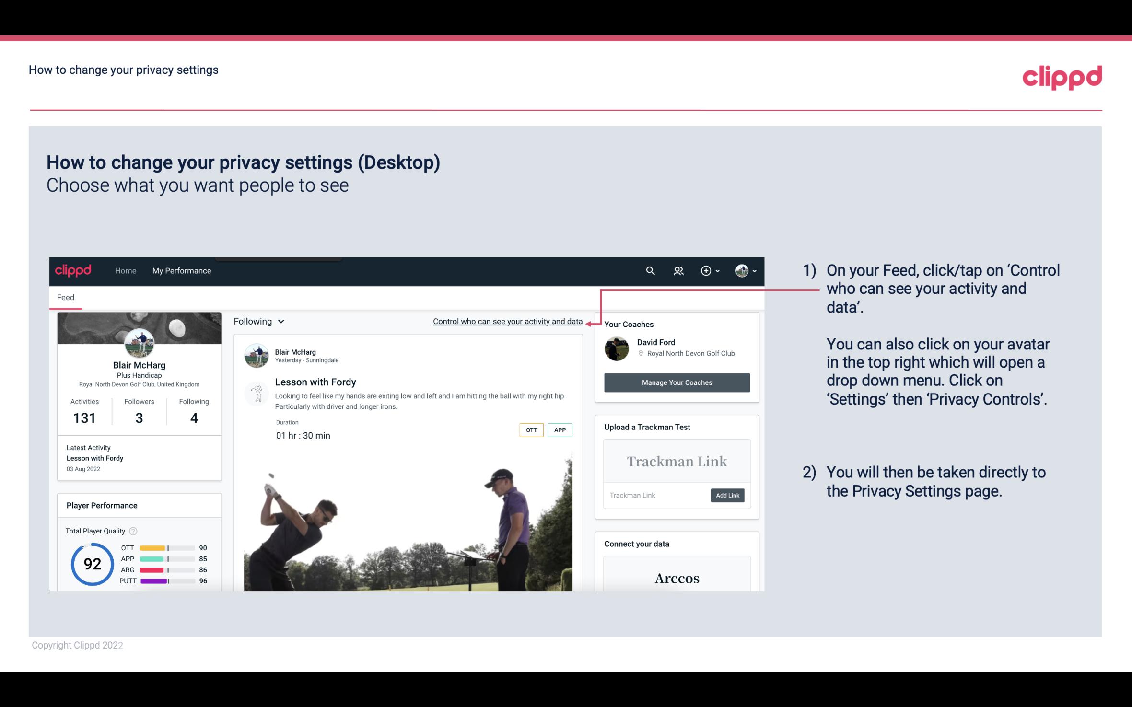Scroll the Total Player Quality score dial
1132x707 pixels.
[91, 564]
